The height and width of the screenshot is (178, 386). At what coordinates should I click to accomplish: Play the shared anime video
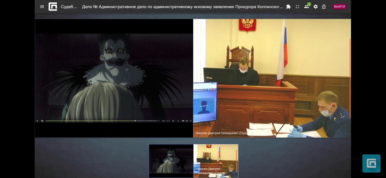(x=37, y=121)
